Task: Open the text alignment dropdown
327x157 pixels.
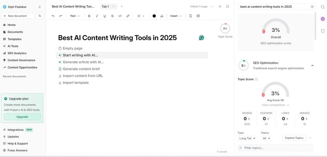Action: point(141,16)
